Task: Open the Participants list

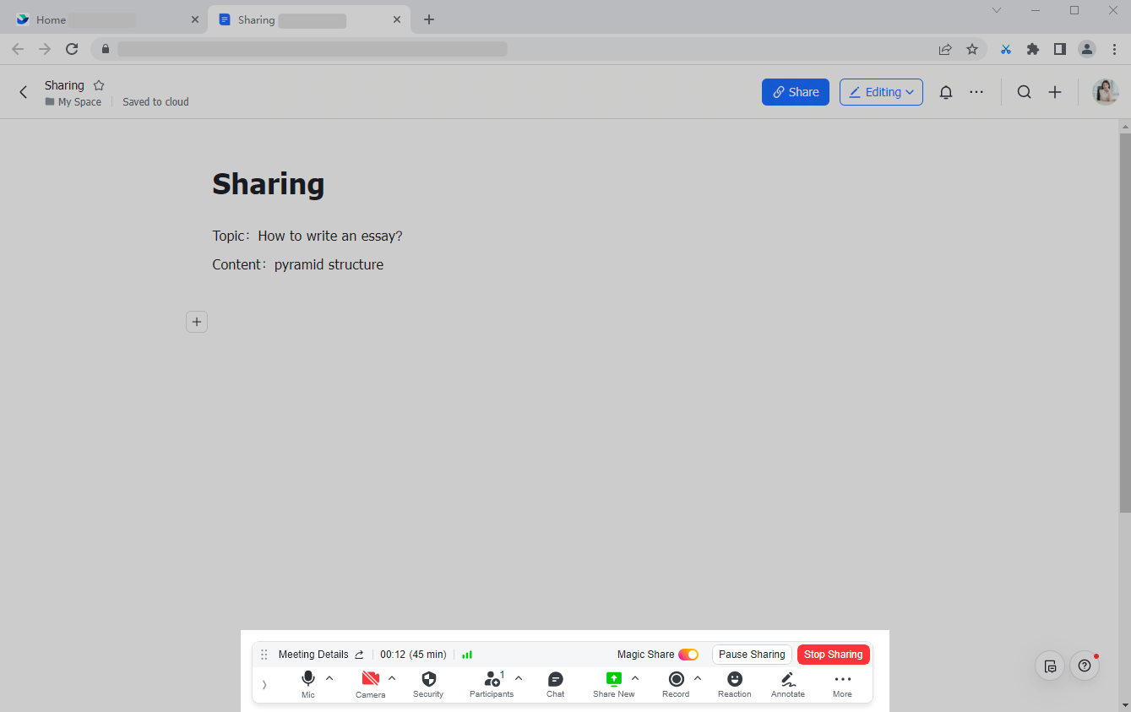Action: coord(492,678)
